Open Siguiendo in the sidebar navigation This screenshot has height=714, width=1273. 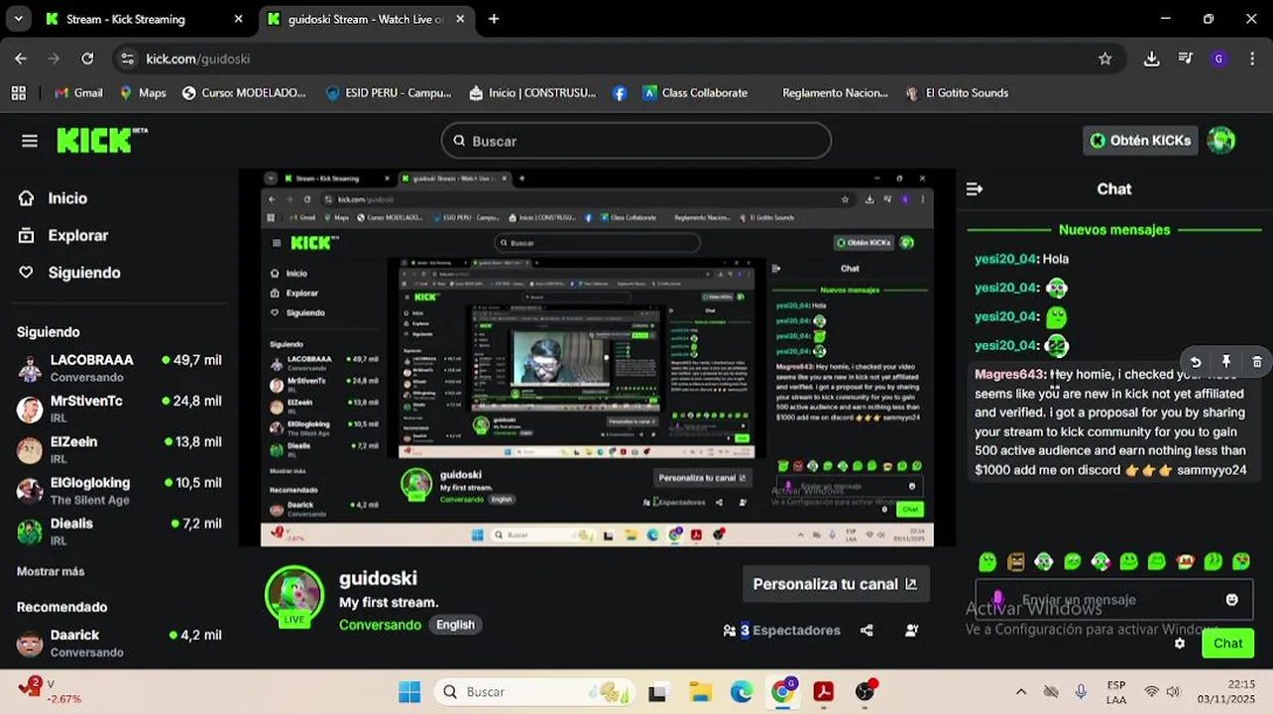click(x=70, y=273)
